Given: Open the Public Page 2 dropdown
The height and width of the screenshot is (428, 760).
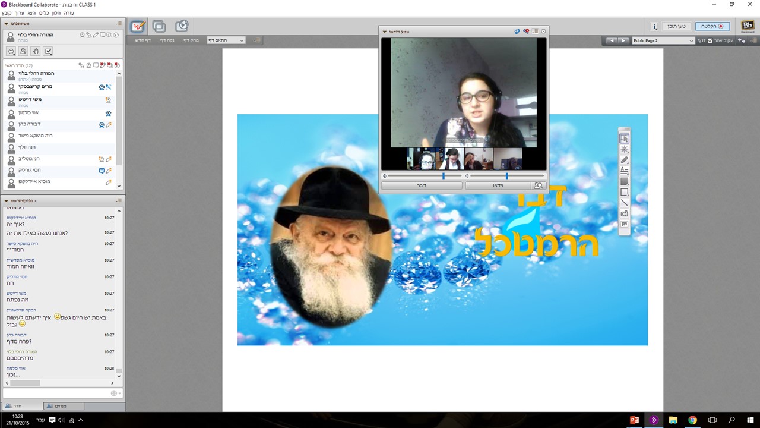Looking at the screenshot, I should click(x=663, y=40).
